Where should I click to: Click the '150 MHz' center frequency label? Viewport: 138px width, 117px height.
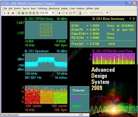pos(31,74)
